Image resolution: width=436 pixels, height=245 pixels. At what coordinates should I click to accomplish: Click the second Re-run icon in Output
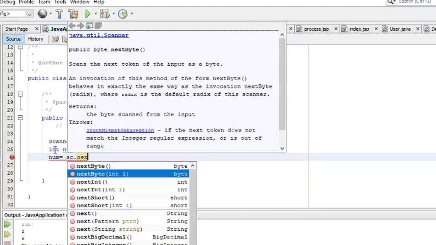[x=7, y=234]
